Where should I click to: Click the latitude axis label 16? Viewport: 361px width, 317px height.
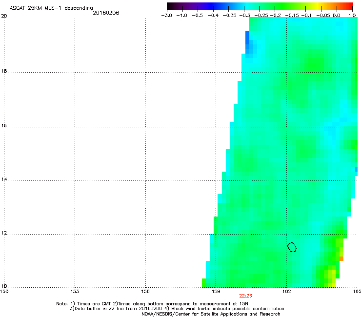coord(4,126)
